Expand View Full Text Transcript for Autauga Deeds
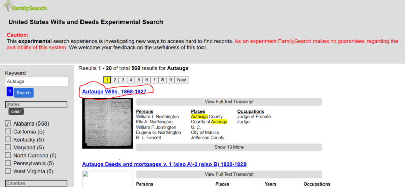 coord(229,174)
